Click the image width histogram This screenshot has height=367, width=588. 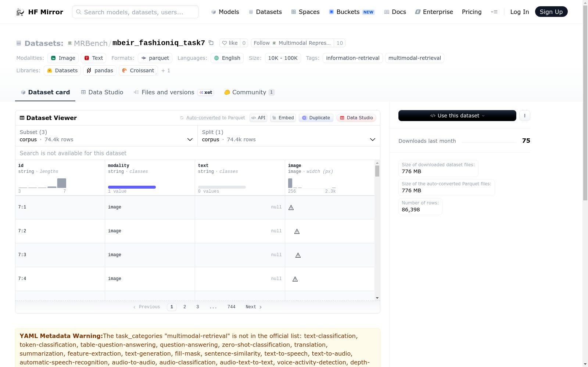312,183
